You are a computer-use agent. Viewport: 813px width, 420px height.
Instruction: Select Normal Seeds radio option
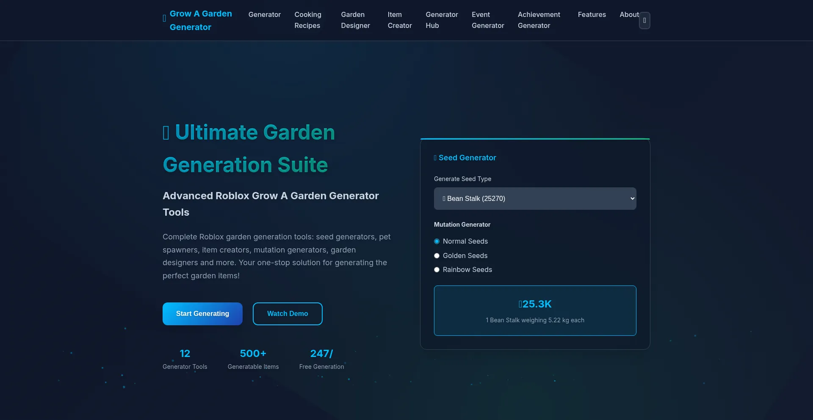(437, 242)
